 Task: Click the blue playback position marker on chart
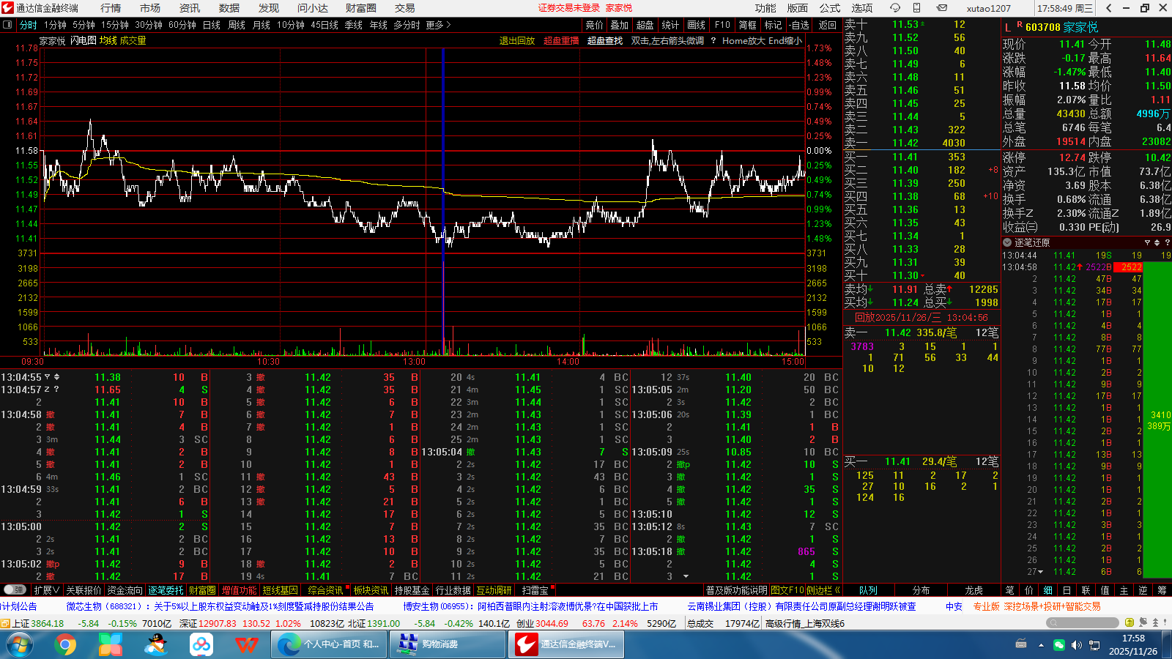443,201
